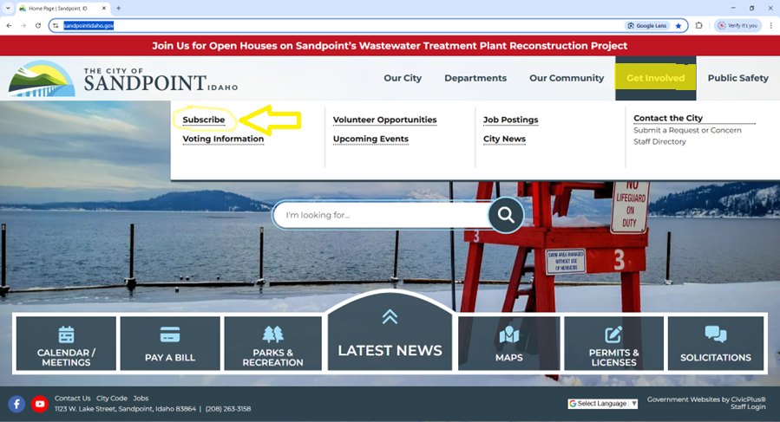Open a new browser tab with plus icon
The height and width of the screenshot is (422, 780).
point(118,8)
